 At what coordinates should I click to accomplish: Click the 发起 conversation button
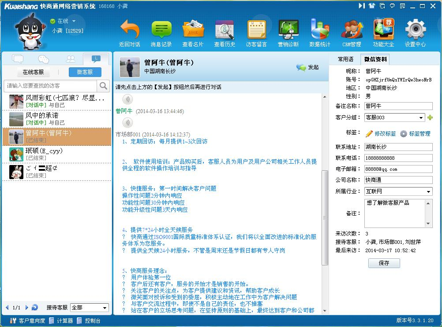[308, 67]
